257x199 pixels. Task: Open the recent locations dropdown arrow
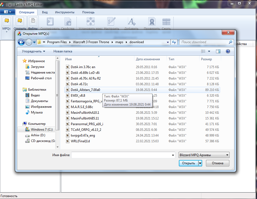[34, 42]
